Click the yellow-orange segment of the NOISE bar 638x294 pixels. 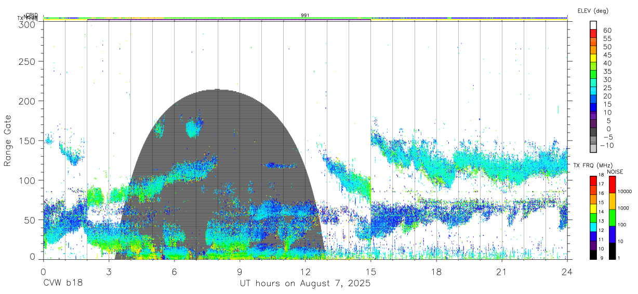(x=613, y=201)
